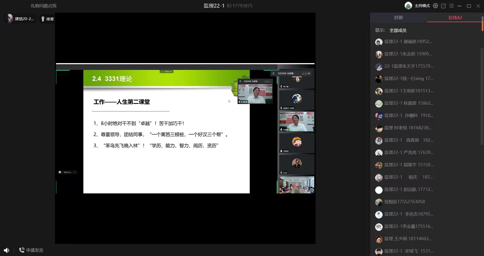Click the conference room video thumbnail
This screenshot has width=484, height=256.
(296, 185)
